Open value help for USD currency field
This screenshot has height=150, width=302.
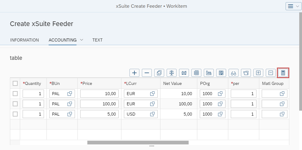click(x=152, y=114)
